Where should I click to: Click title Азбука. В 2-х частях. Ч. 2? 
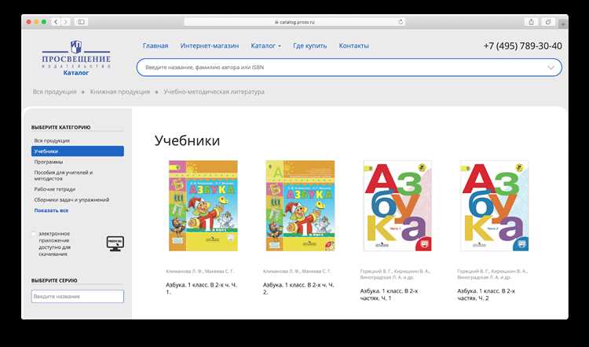[486, 294]
